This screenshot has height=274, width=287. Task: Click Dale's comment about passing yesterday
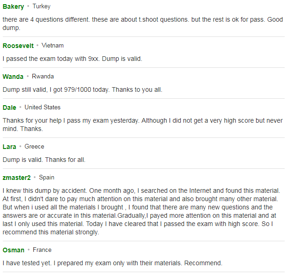[x=143, y=125]
